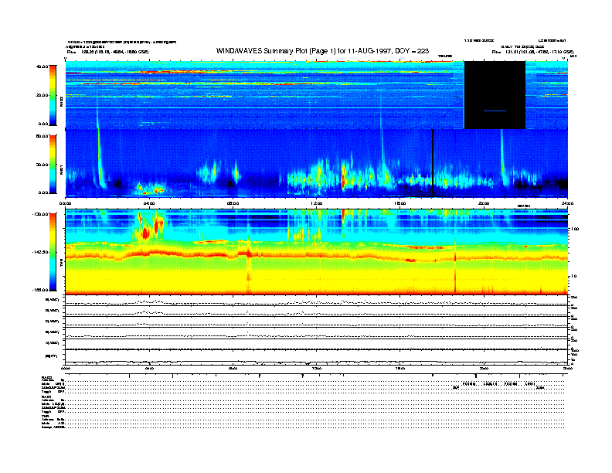Click the 10 frequency label right of TNR panel
612x473 pixels.
pos(576,276)
